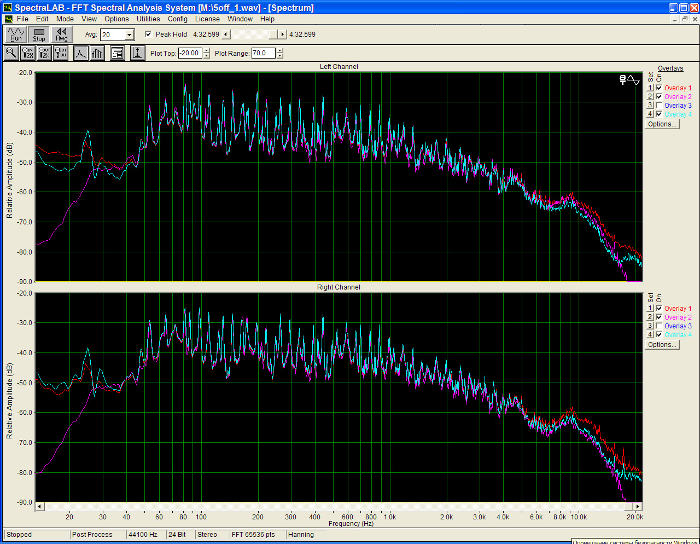Image resolution: width=700 pixels, height=544 pixels.
Task: Zoom in 2X on the plot
Action: [x=27, y=53]
